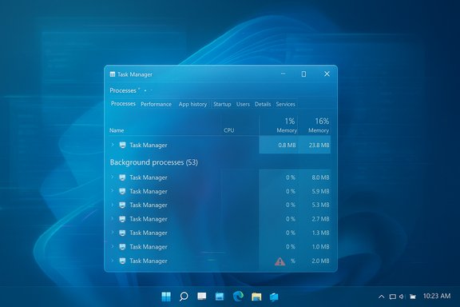The width and height of the screenshot is (460, 307).
Task: Expand the 2.7 MB Task Manager process
Action: [113, 218]
